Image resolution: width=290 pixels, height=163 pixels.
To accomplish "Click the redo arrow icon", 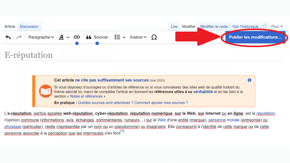I will (x=19, y=37).
